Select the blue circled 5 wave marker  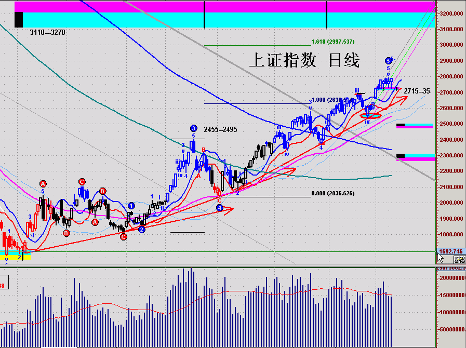point(389,61)
